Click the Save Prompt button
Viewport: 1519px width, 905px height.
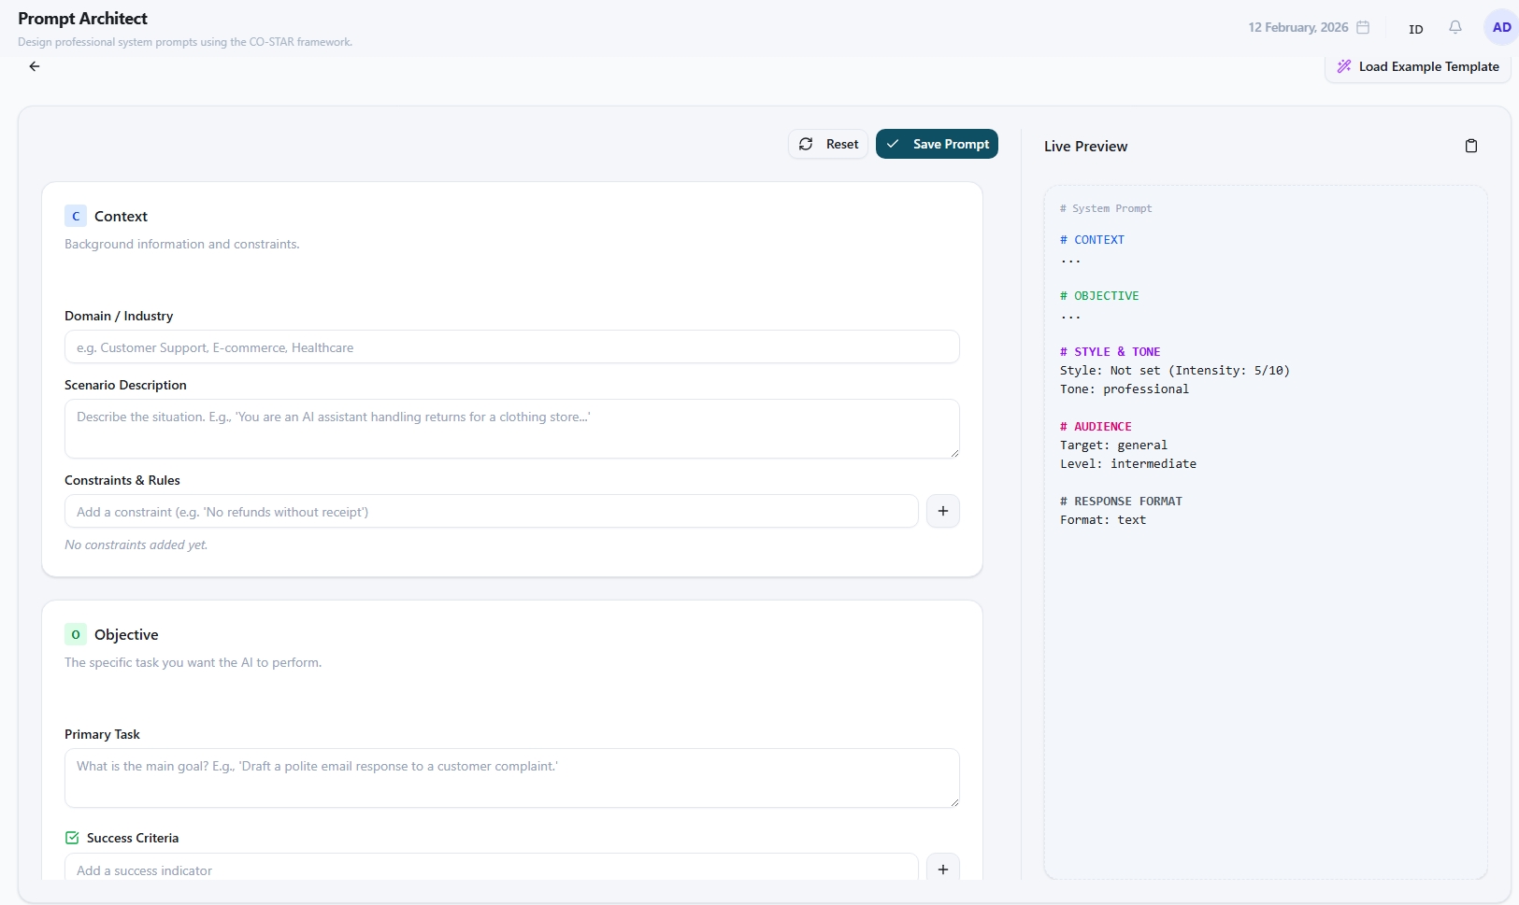(937, 145)
